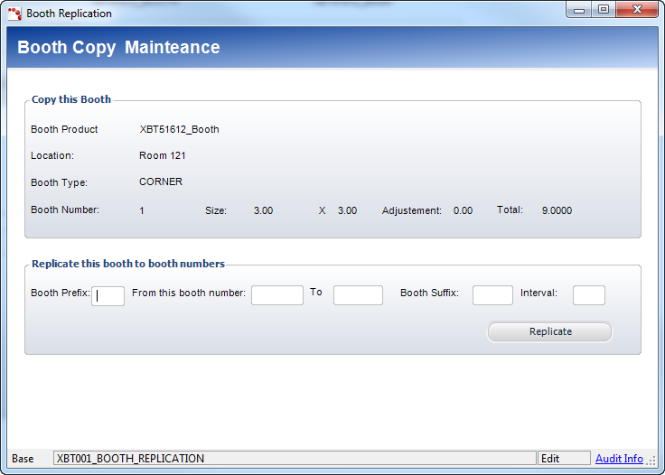
Task: Click the XBT001_BOOTH_REPLICATION status bar field
Action: [295, 459]
